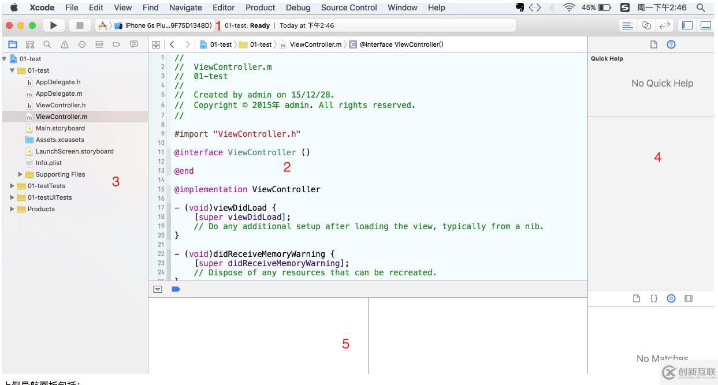This screenshot has height=385, width=718.
Task: Go back in editor history
Action: [x=172, y=44]
